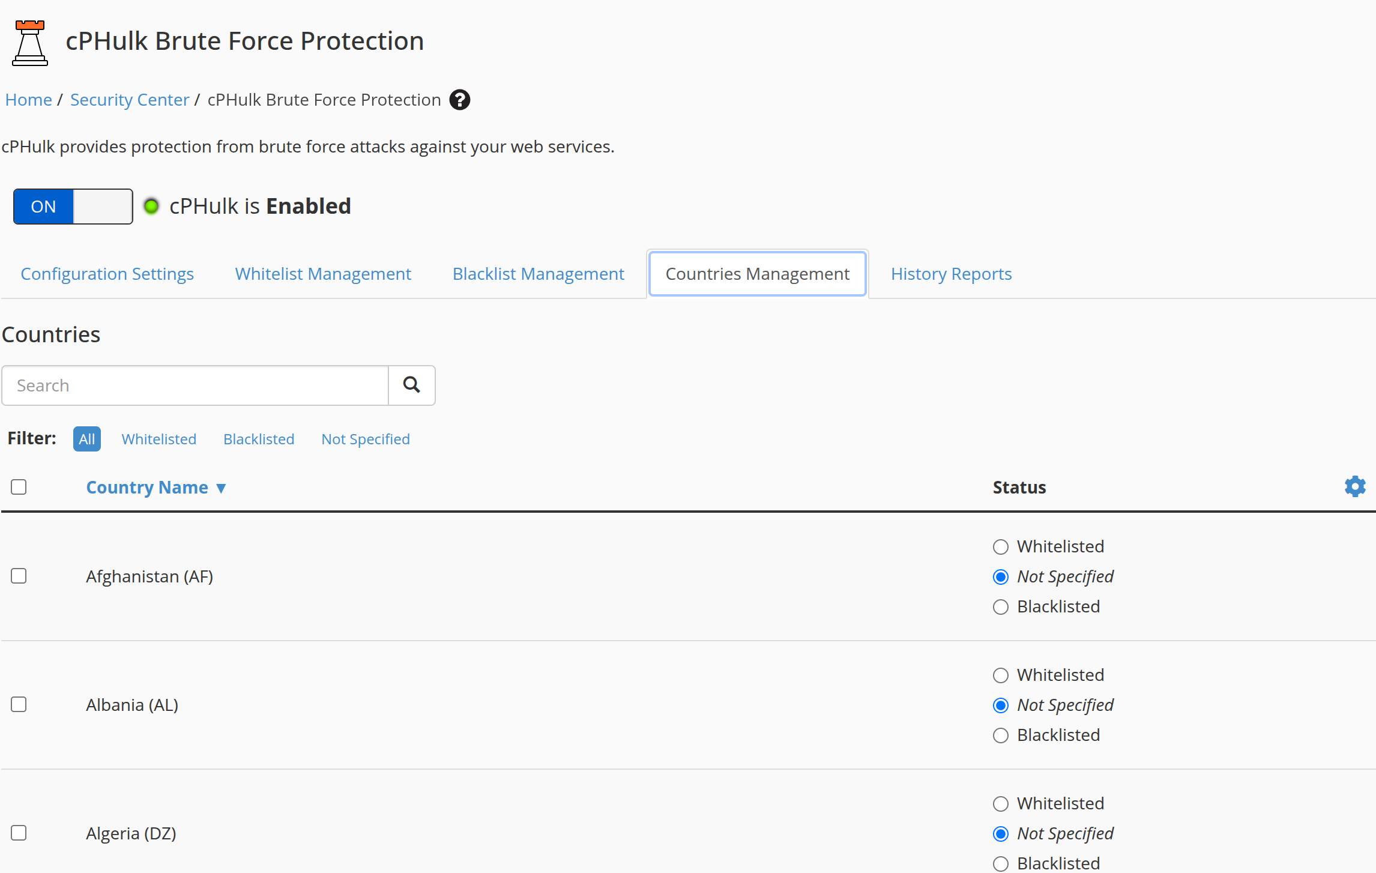Click the search magnifier button
The height and width of the screenshot is (873, 1376).
coord(411,385)
